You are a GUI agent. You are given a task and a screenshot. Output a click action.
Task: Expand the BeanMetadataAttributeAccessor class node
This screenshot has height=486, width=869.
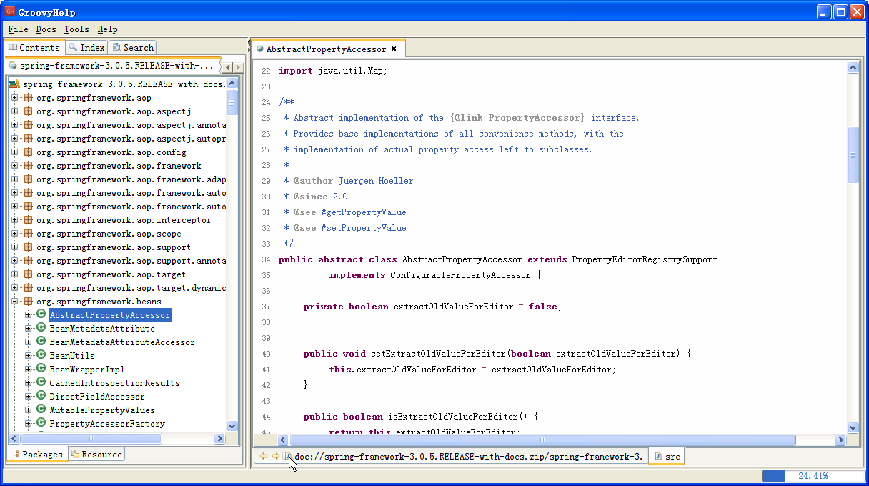[29, 342]
